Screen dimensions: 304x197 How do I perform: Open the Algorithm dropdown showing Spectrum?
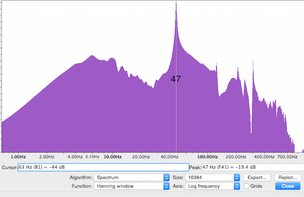132,178
